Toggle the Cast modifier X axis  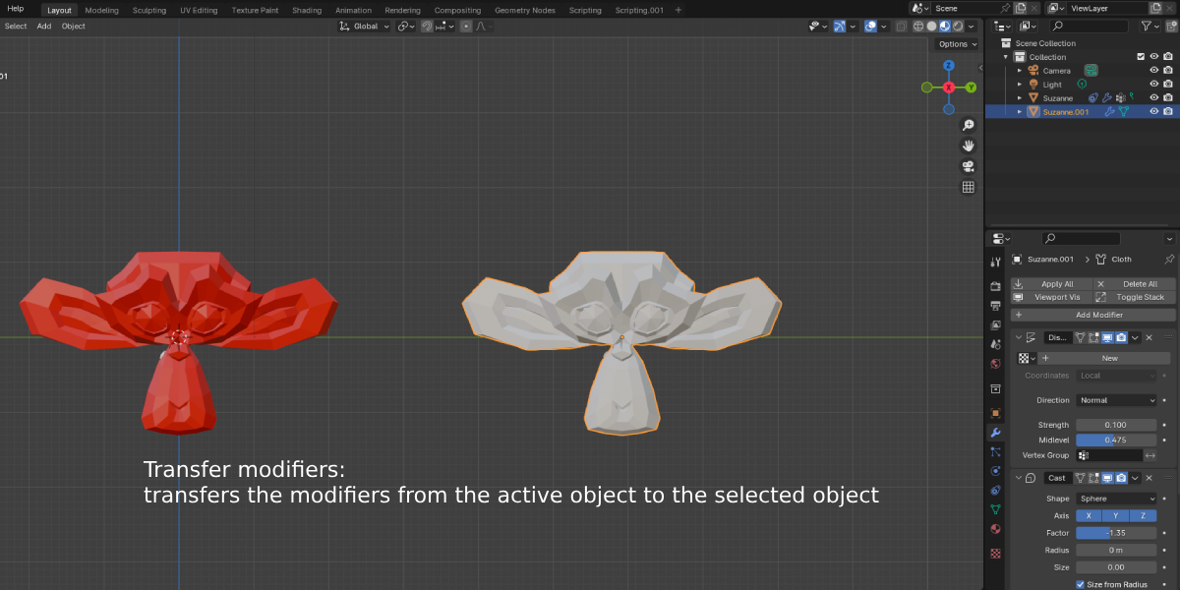click(1089, 516)
